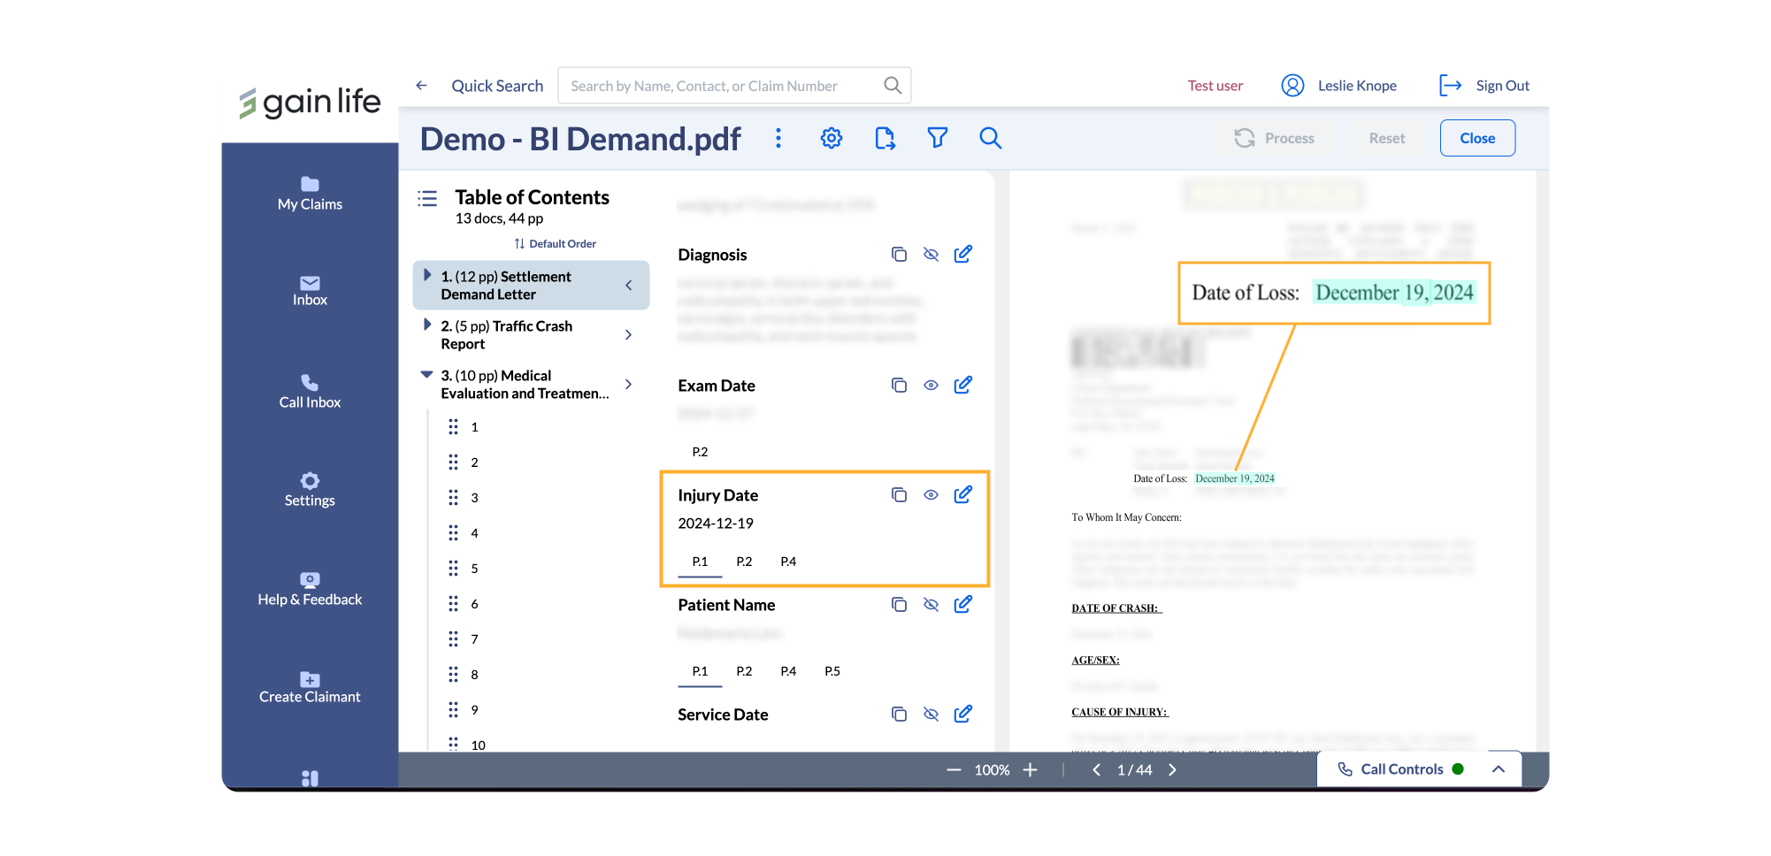The image size is (1771, 856).
Task: Open the three-dot document menu
Action: [778, 138]
